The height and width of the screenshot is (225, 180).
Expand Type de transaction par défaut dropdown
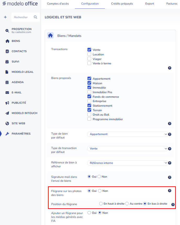127,149
